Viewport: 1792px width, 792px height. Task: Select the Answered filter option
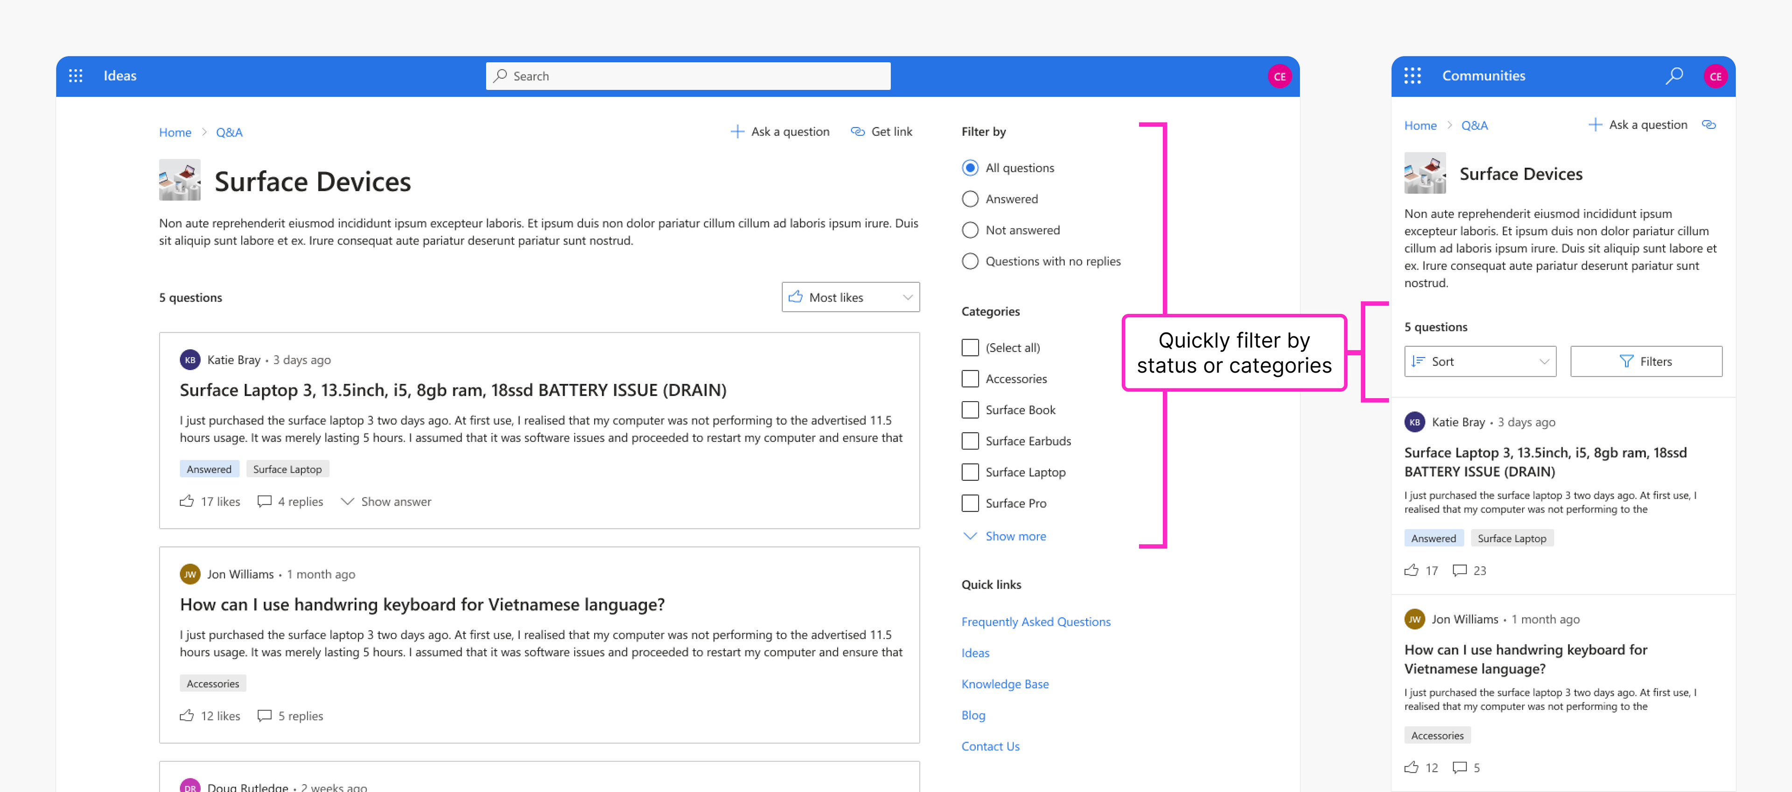tap(970, 200)
